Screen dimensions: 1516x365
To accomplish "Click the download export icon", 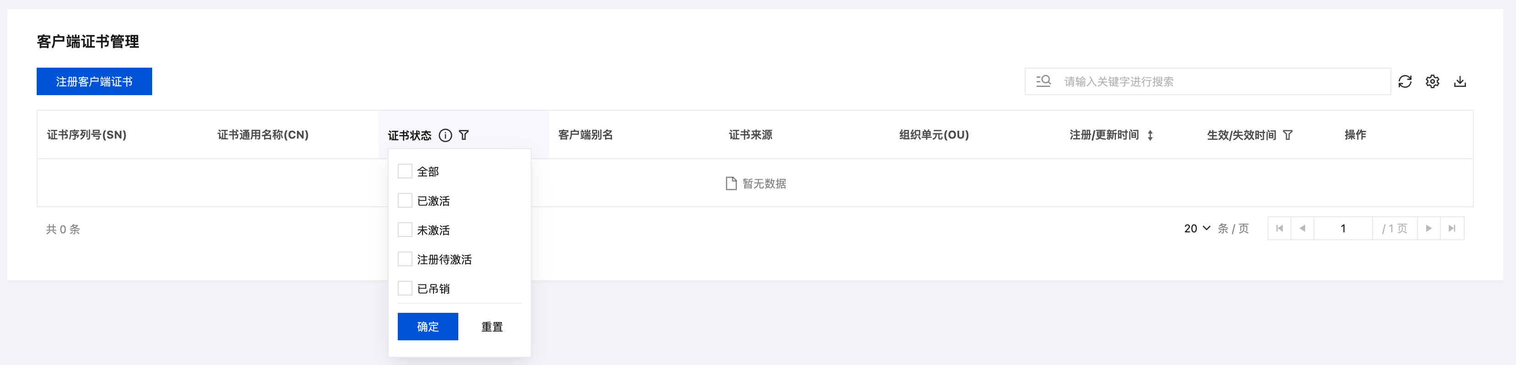I will click(x=1460, y=82).
